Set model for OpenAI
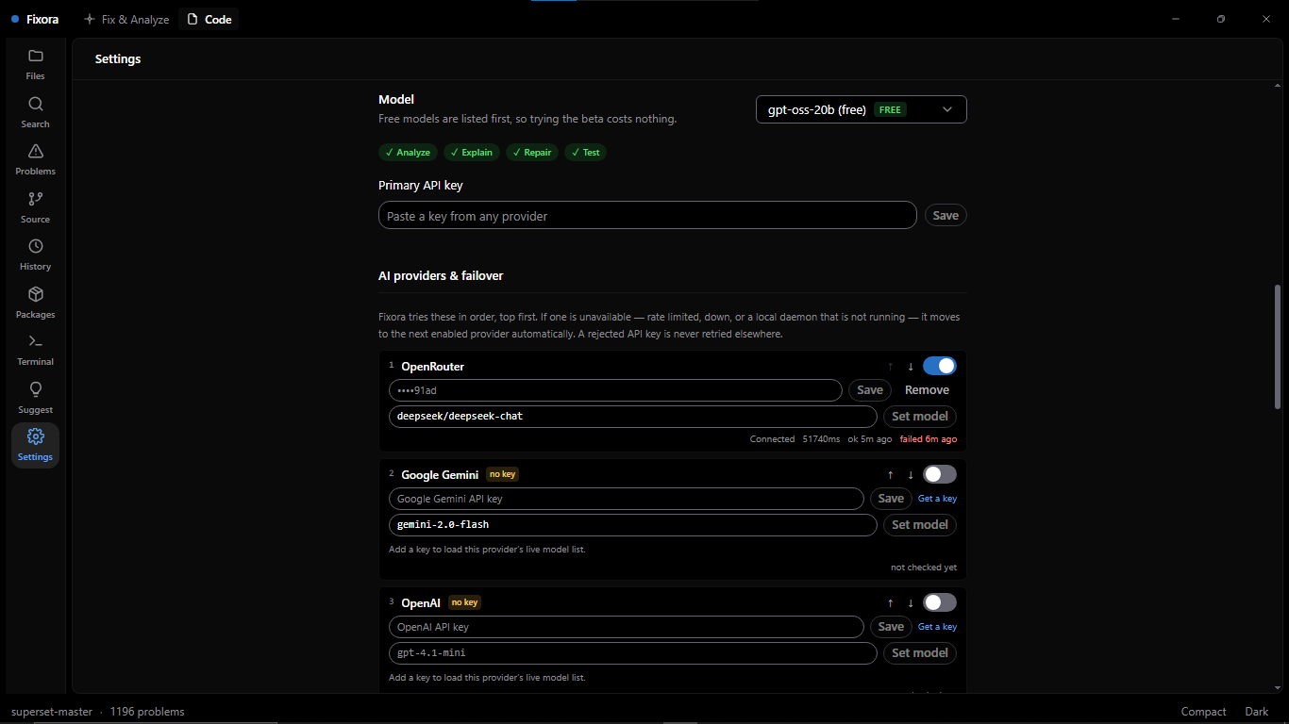The image size is (1289, 724). click(920, 653)
